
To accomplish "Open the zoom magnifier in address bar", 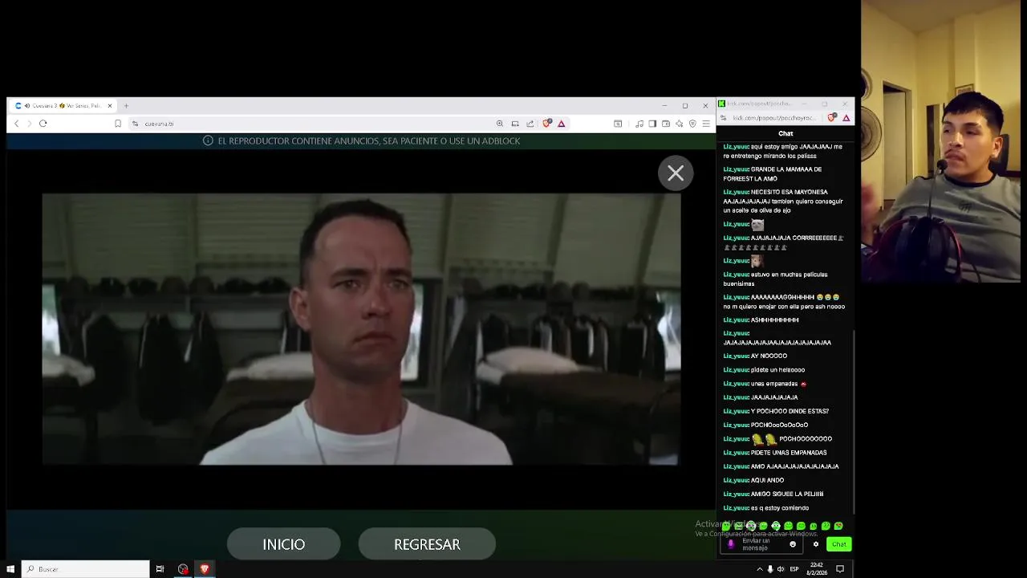I will click(x=500, y=124).
